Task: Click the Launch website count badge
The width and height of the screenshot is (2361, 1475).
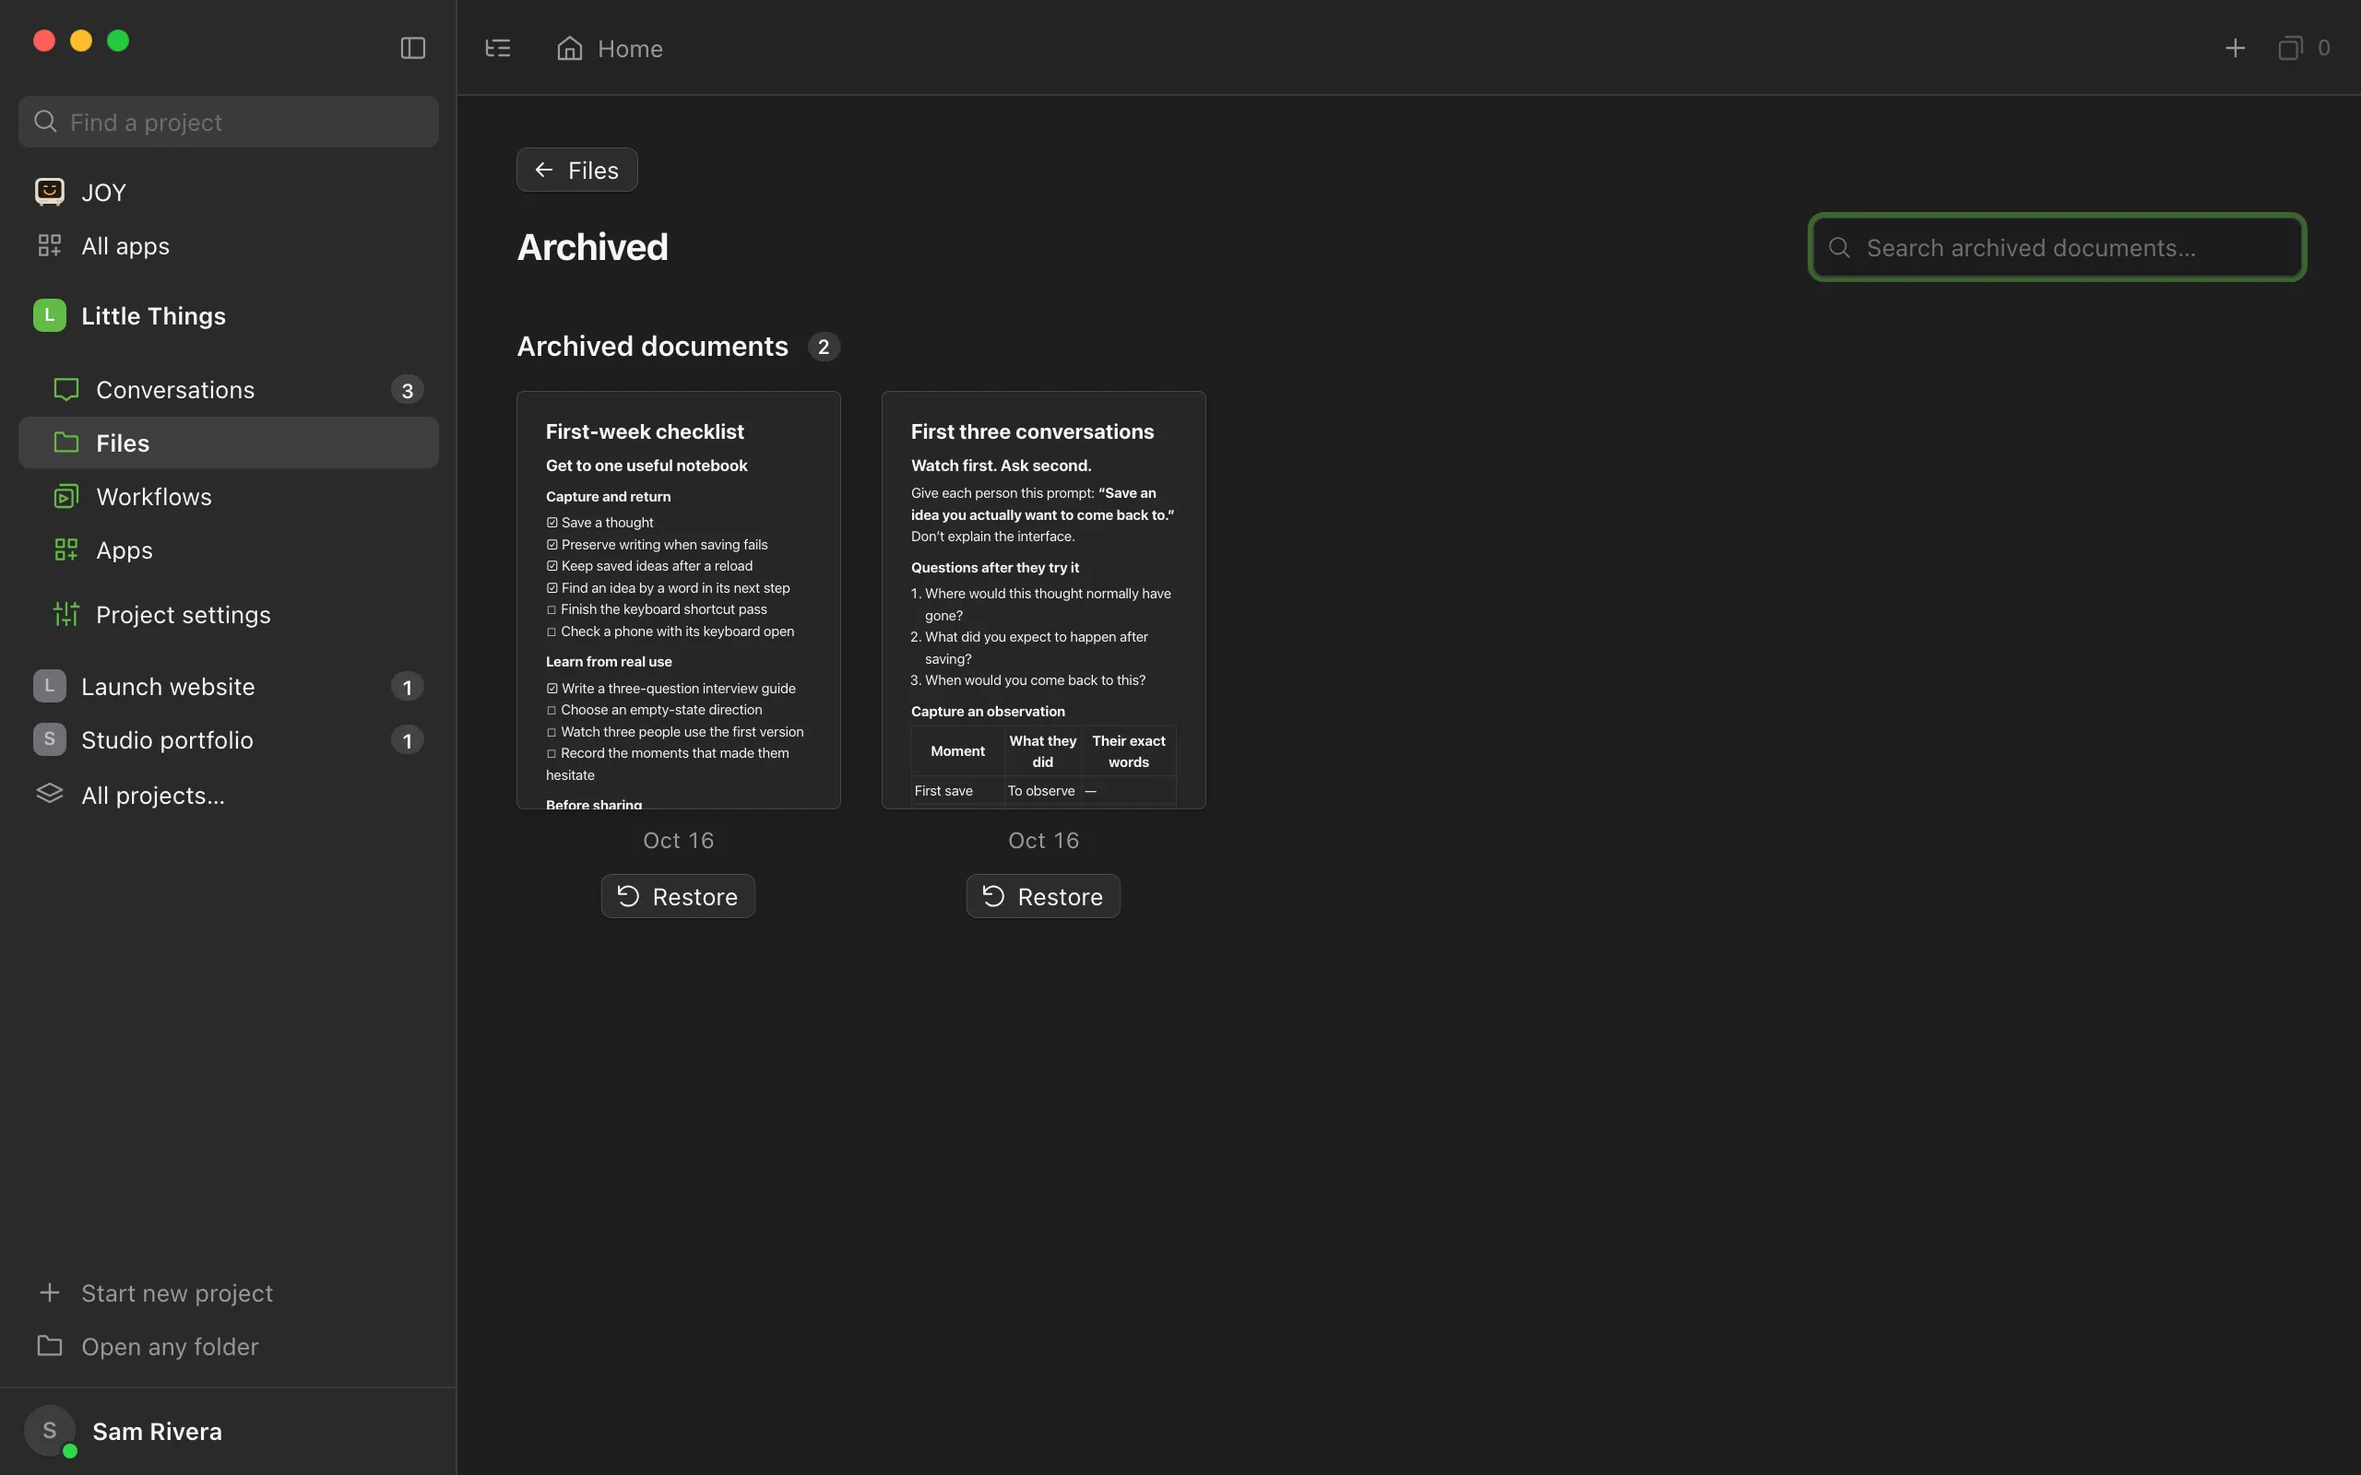Action: (x=407, y=687)
